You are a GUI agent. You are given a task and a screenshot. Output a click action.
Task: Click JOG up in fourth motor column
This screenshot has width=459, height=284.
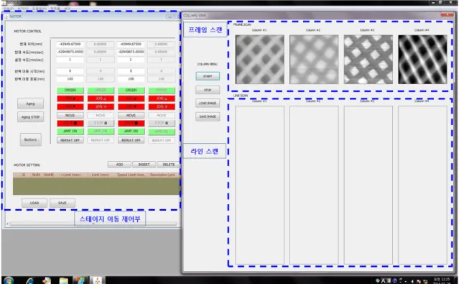(x=162, y=99)
